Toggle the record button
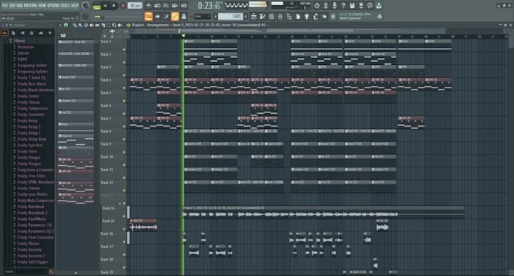Screen dimensions: 514x276 (x=124, y=6)
